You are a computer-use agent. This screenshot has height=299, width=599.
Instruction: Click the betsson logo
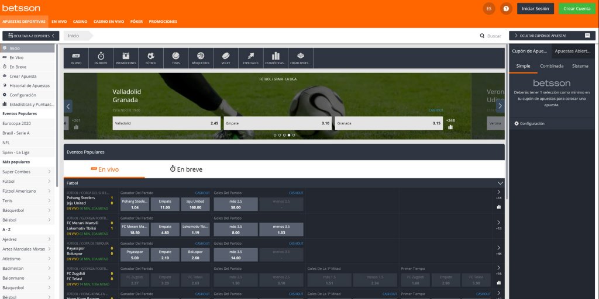tap(21, 8)
